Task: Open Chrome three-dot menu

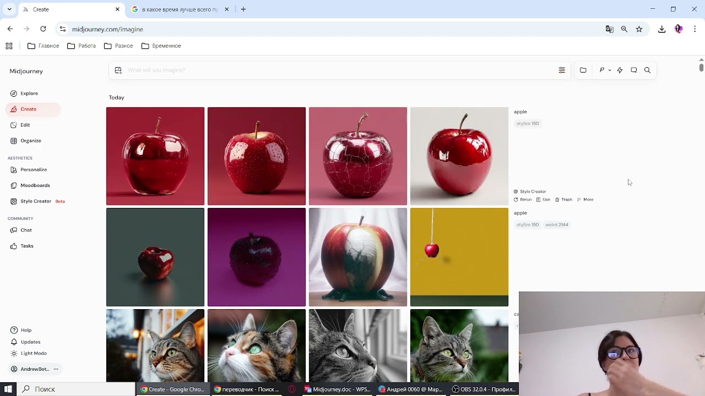Action: tap(695, 29)
